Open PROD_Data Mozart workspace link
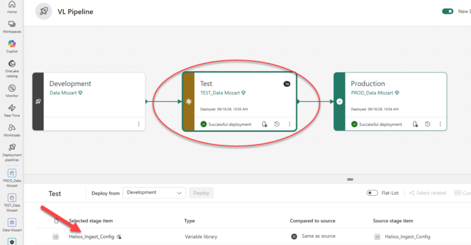This screenshot has height=245, width=471. pos(372,93)
